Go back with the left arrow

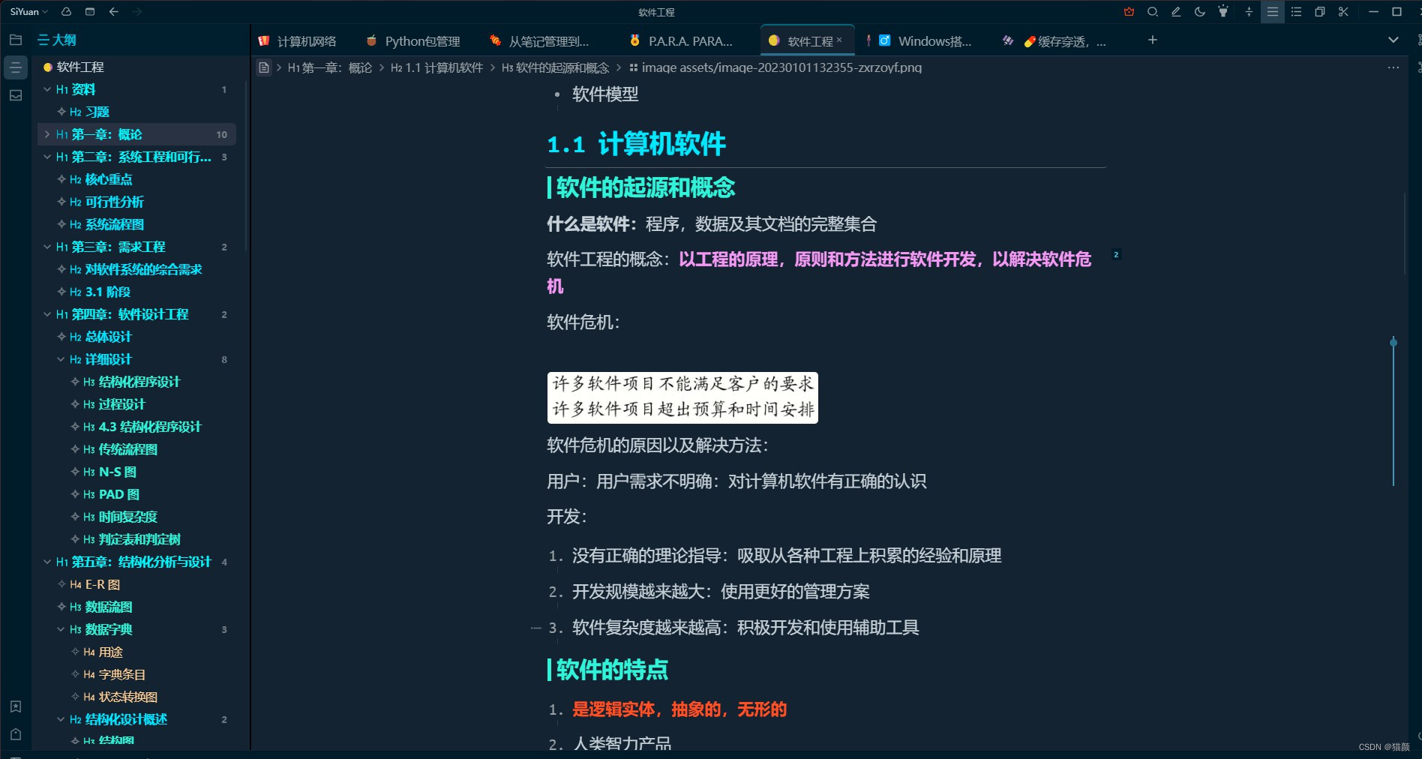coord(113,11)
